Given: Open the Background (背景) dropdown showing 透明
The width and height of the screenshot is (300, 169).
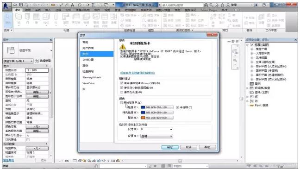Looking at the screenshot, I should 156,136.
